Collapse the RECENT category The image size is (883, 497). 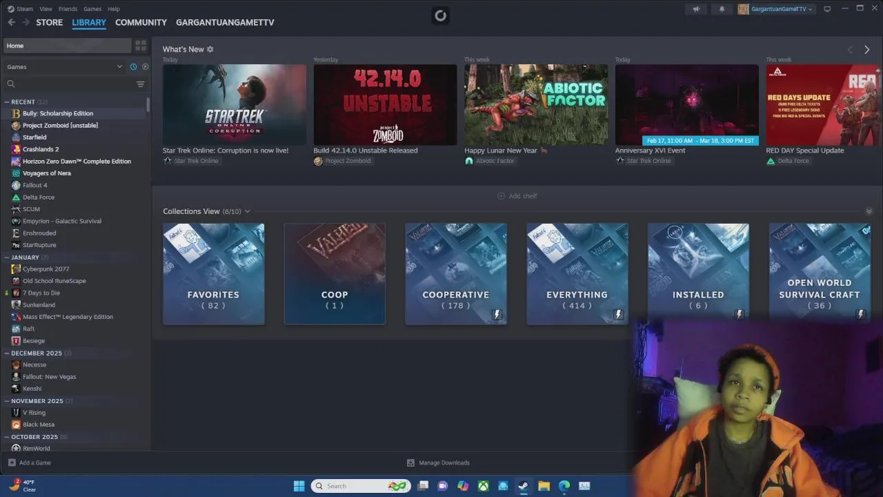[7, 101]
